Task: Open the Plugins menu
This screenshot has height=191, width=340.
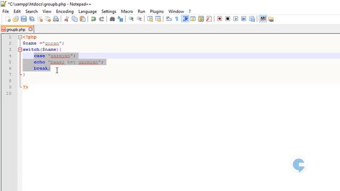Action: pyautogui.click(x=157, y=12)
